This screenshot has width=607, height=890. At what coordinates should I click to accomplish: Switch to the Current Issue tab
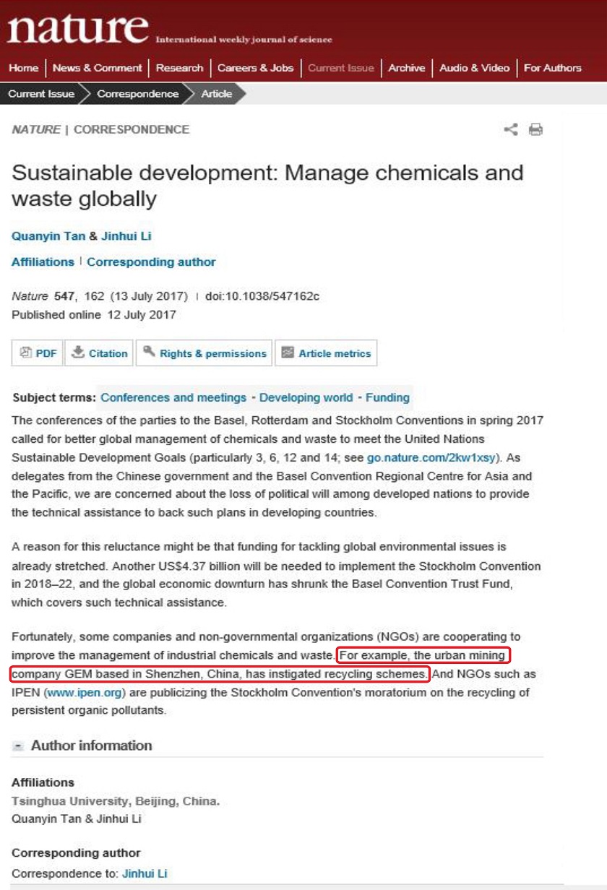point(341,67)
